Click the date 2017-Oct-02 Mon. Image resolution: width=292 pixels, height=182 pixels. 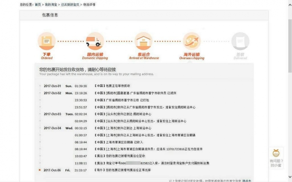(58, 93)
